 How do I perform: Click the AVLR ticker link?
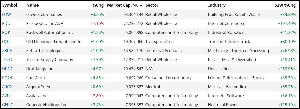click(7, 96)
